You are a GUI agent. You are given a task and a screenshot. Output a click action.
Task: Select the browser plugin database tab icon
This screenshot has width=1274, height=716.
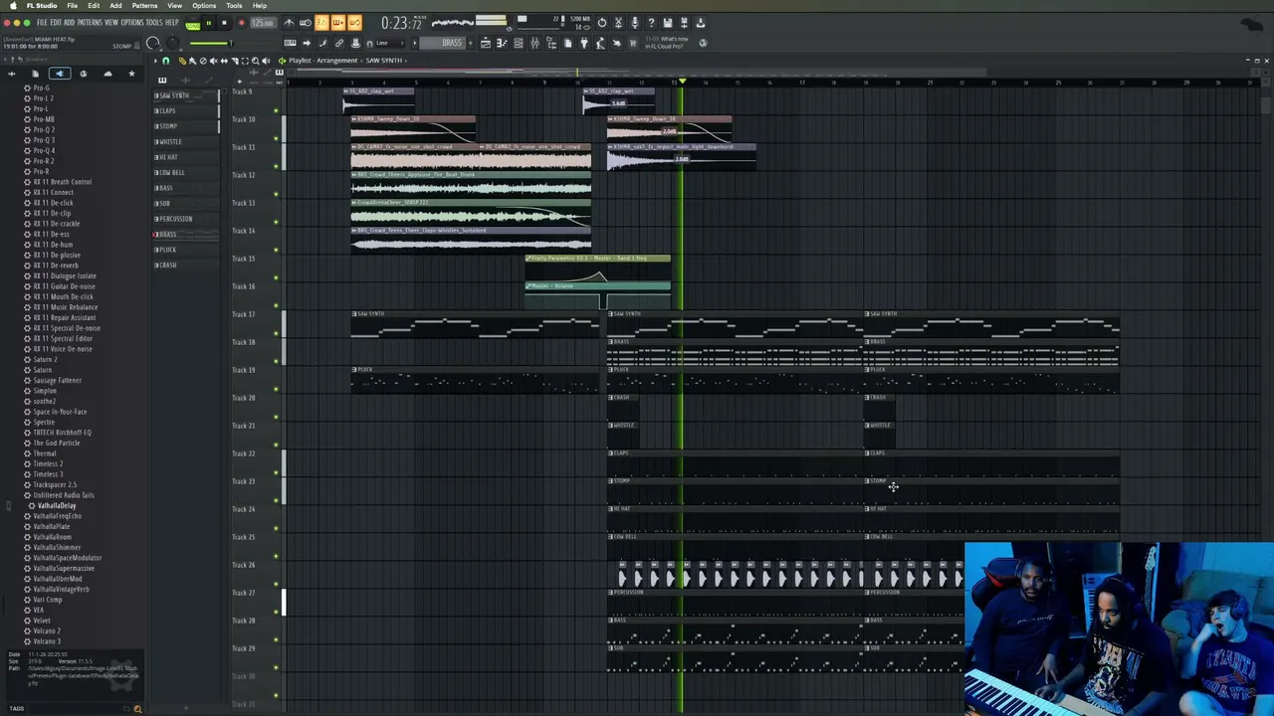[60, 74]
